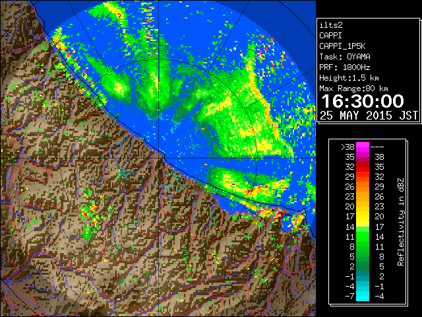This screenshot has width=422, height=317.
Task: Click the 'ilts2' site label
Action: click(331, 25)
